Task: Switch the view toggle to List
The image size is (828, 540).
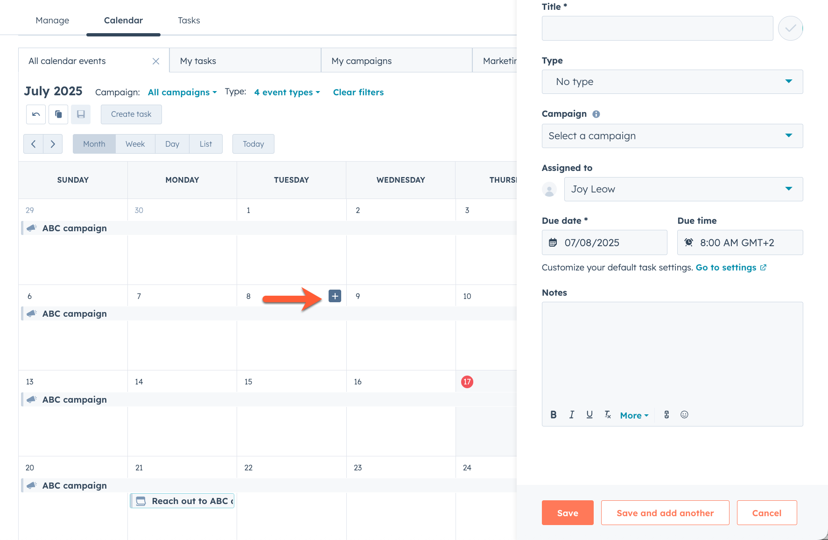Action: [x=205, y=144]
